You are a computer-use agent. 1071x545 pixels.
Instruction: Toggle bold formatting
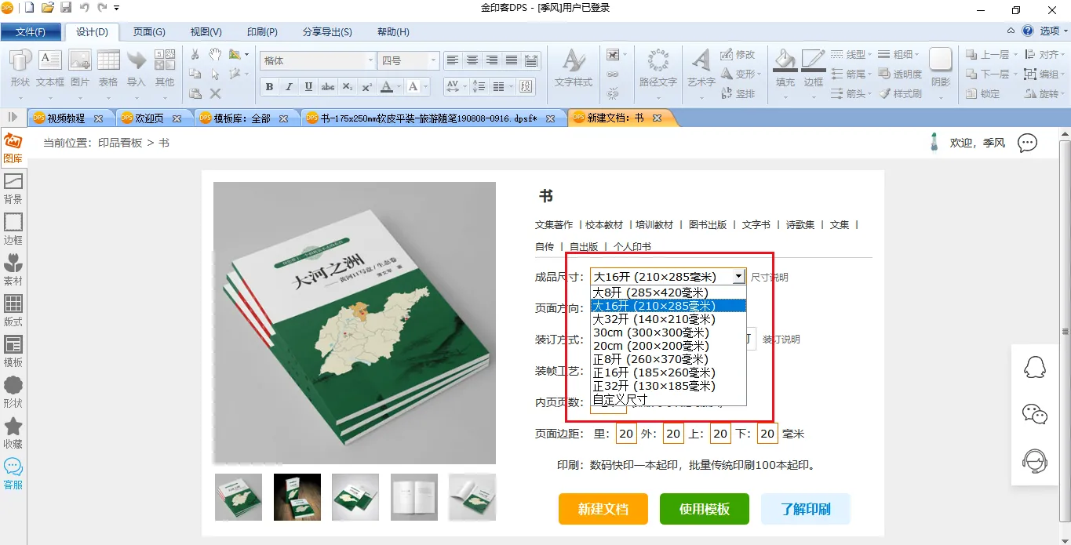(269, 86)
